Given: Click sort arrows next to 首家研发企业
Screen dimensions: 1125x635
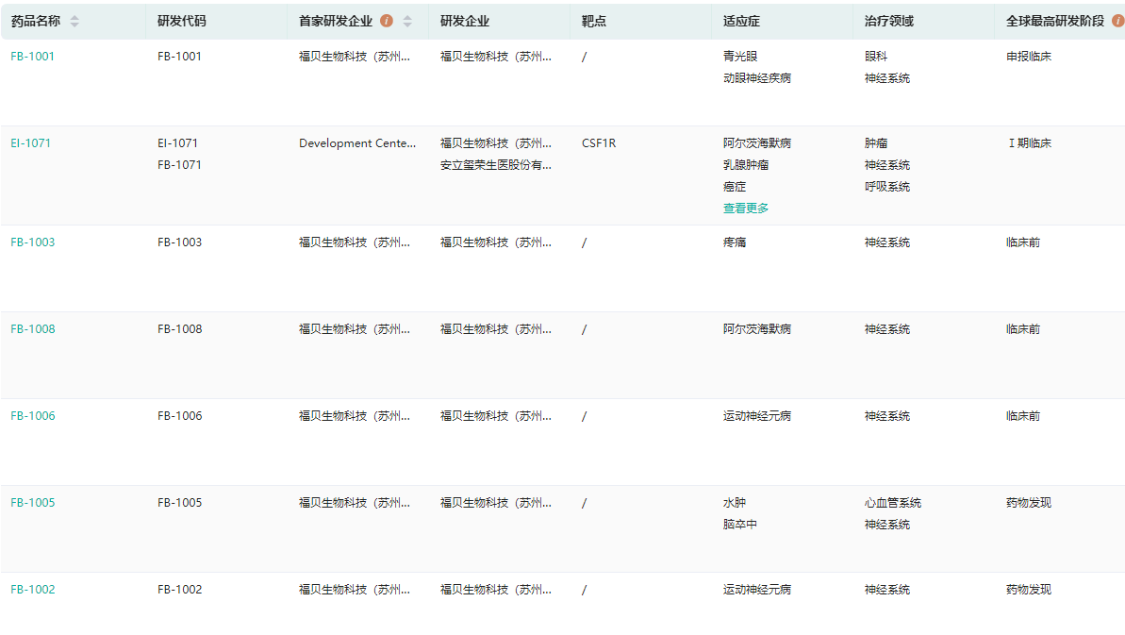Looking at the screenshot, I should point(407,21).
